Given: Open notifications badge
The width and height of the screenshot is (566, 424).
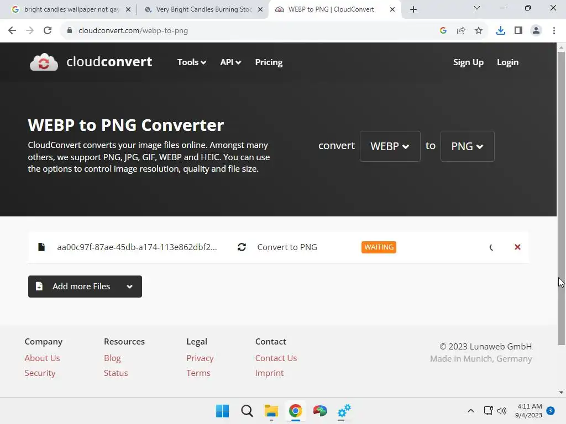Looking at the screenshot, I should point(551,411).
